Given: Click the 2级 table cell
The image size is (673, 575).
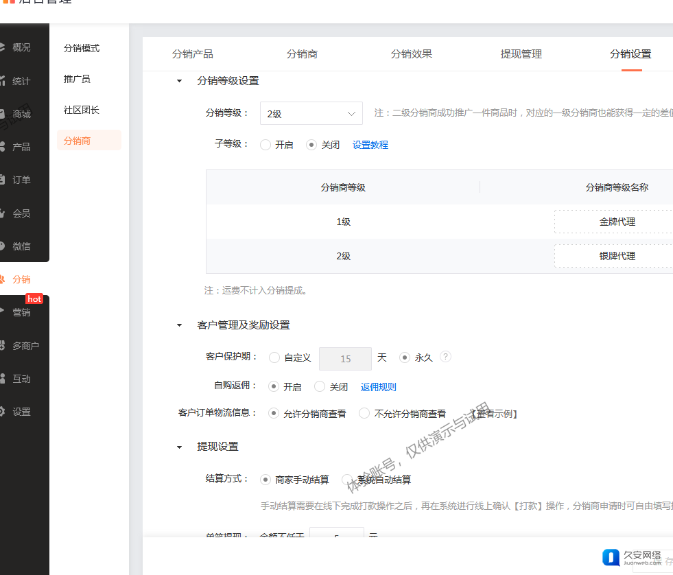Looking at the screenshot, I should coord(343,256).
